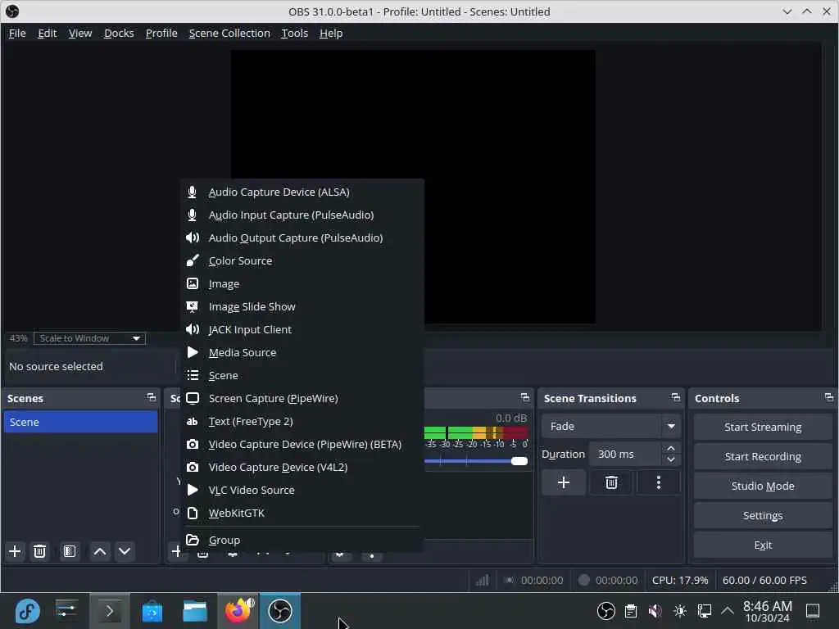This screenshot has height=629, width=839.
Task: Open the file manager from taskbar
Action: pyautogui.click(x=195, y=611)
